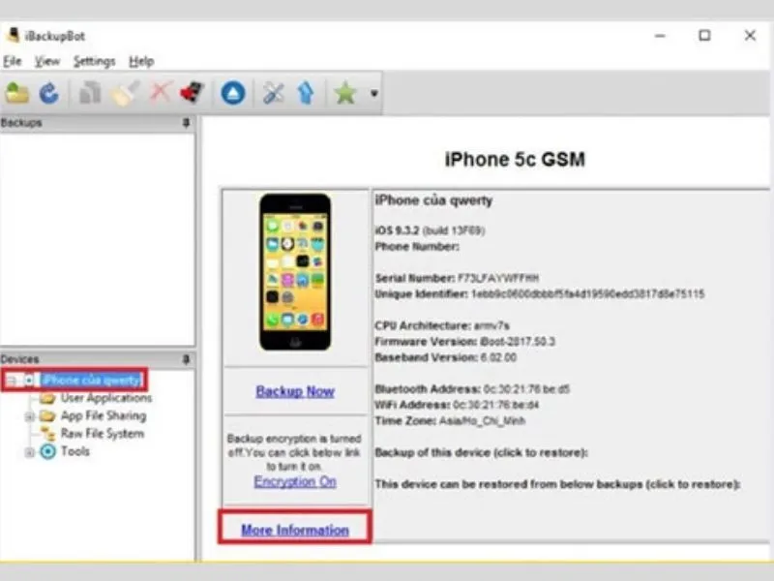The height and width of the screenshot is (581, 774).
Task: Click the Encryption On link
Action: click(x=295, y=481)
